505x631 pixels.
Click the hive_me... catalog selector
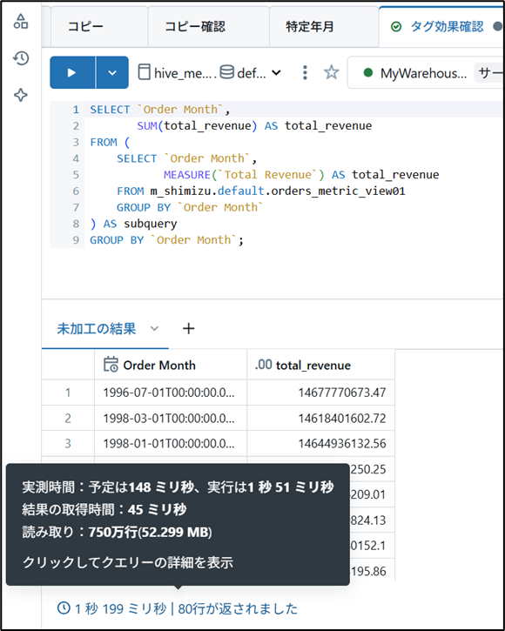pyautogui.click(x=176, y=73)
